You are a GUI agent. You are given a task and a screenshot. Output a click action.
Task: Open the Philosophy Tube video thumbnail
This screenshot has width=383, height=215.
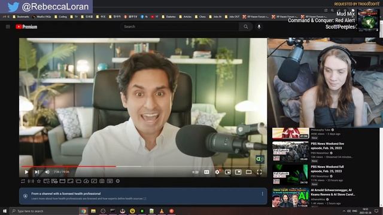pyautogui.click(x=290, y=133)
